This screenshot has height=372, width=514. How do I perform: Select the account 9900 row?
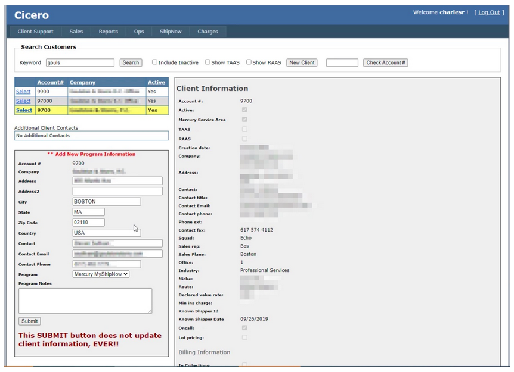pos(23,92)
